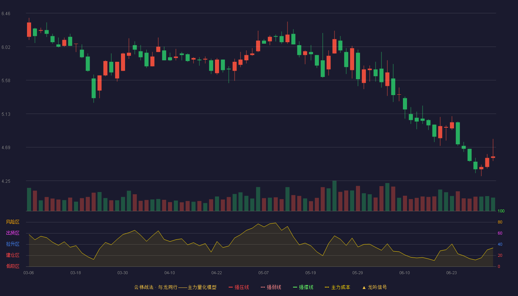Select the 5.13 price axis value
Viewport: 518px width, 296px height.
tap(6, 114)
